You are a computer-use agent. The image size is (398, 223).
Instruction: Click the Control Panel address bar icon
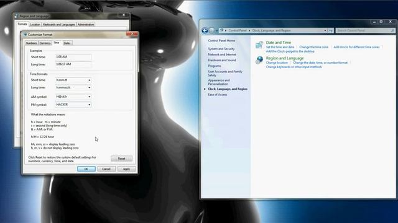[221, 30]
